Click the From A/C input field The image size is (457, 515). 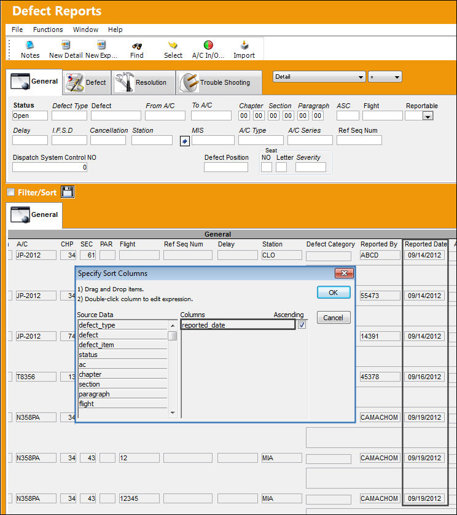[x=165, y=116]
